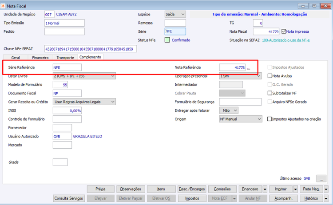The width and height of the screenshot is (333, 205).
Task: Open the Transporte tab
Action: coord(65,58)
